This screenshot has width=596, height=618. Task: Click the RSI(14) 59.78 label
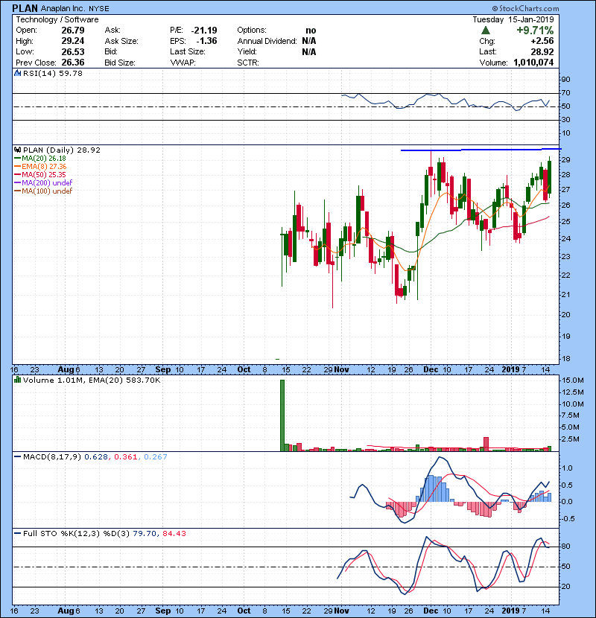[53, 73]
